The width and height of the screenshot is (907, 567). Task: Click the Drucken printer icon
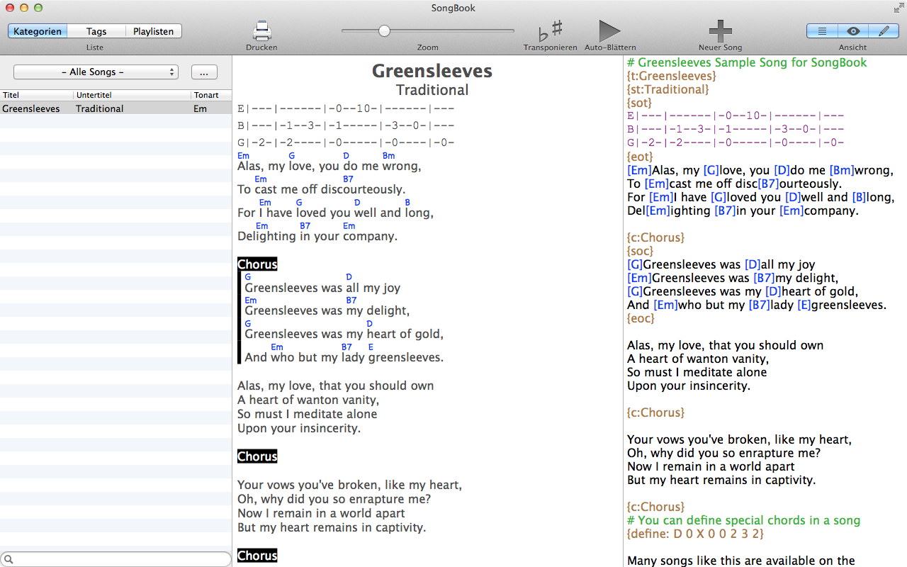(261, 31)
